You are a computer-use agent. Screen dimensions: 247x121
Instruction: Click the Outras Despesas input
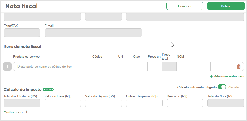144,103
